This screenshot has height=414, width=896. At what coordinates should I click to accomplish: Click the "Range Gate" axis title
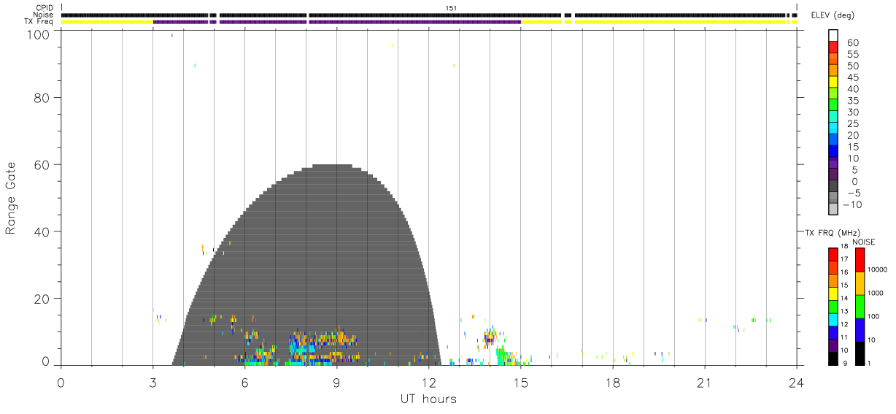(x=11, y=199)
